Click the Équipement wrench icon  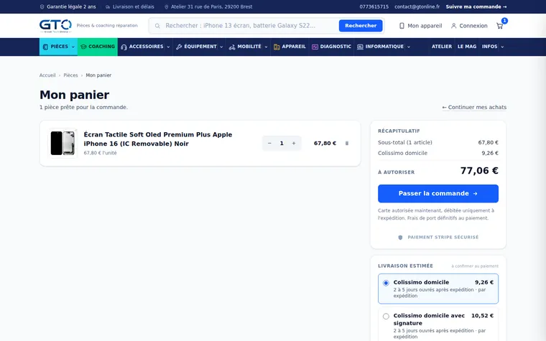coord(179,47)
